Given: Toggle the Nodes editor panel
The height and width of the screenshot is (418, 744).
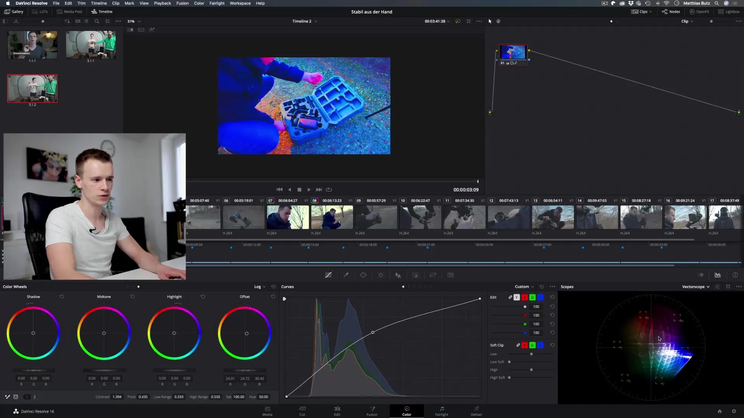Looking at the screenshot, I should (x=671, y=12).
